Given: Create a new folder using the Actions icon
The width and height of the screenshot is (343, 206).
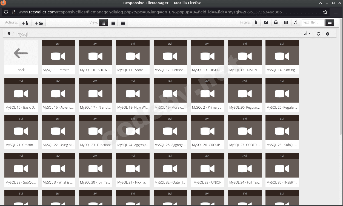Looking at the screenshot, I should 39,23.
